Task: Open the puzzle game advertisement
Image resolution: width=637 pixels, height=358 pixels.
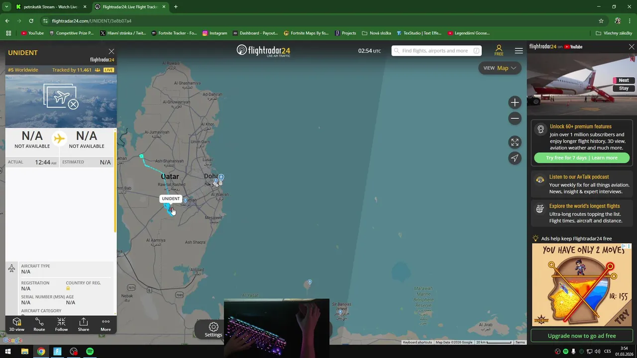Action: [x=582, y=284]
